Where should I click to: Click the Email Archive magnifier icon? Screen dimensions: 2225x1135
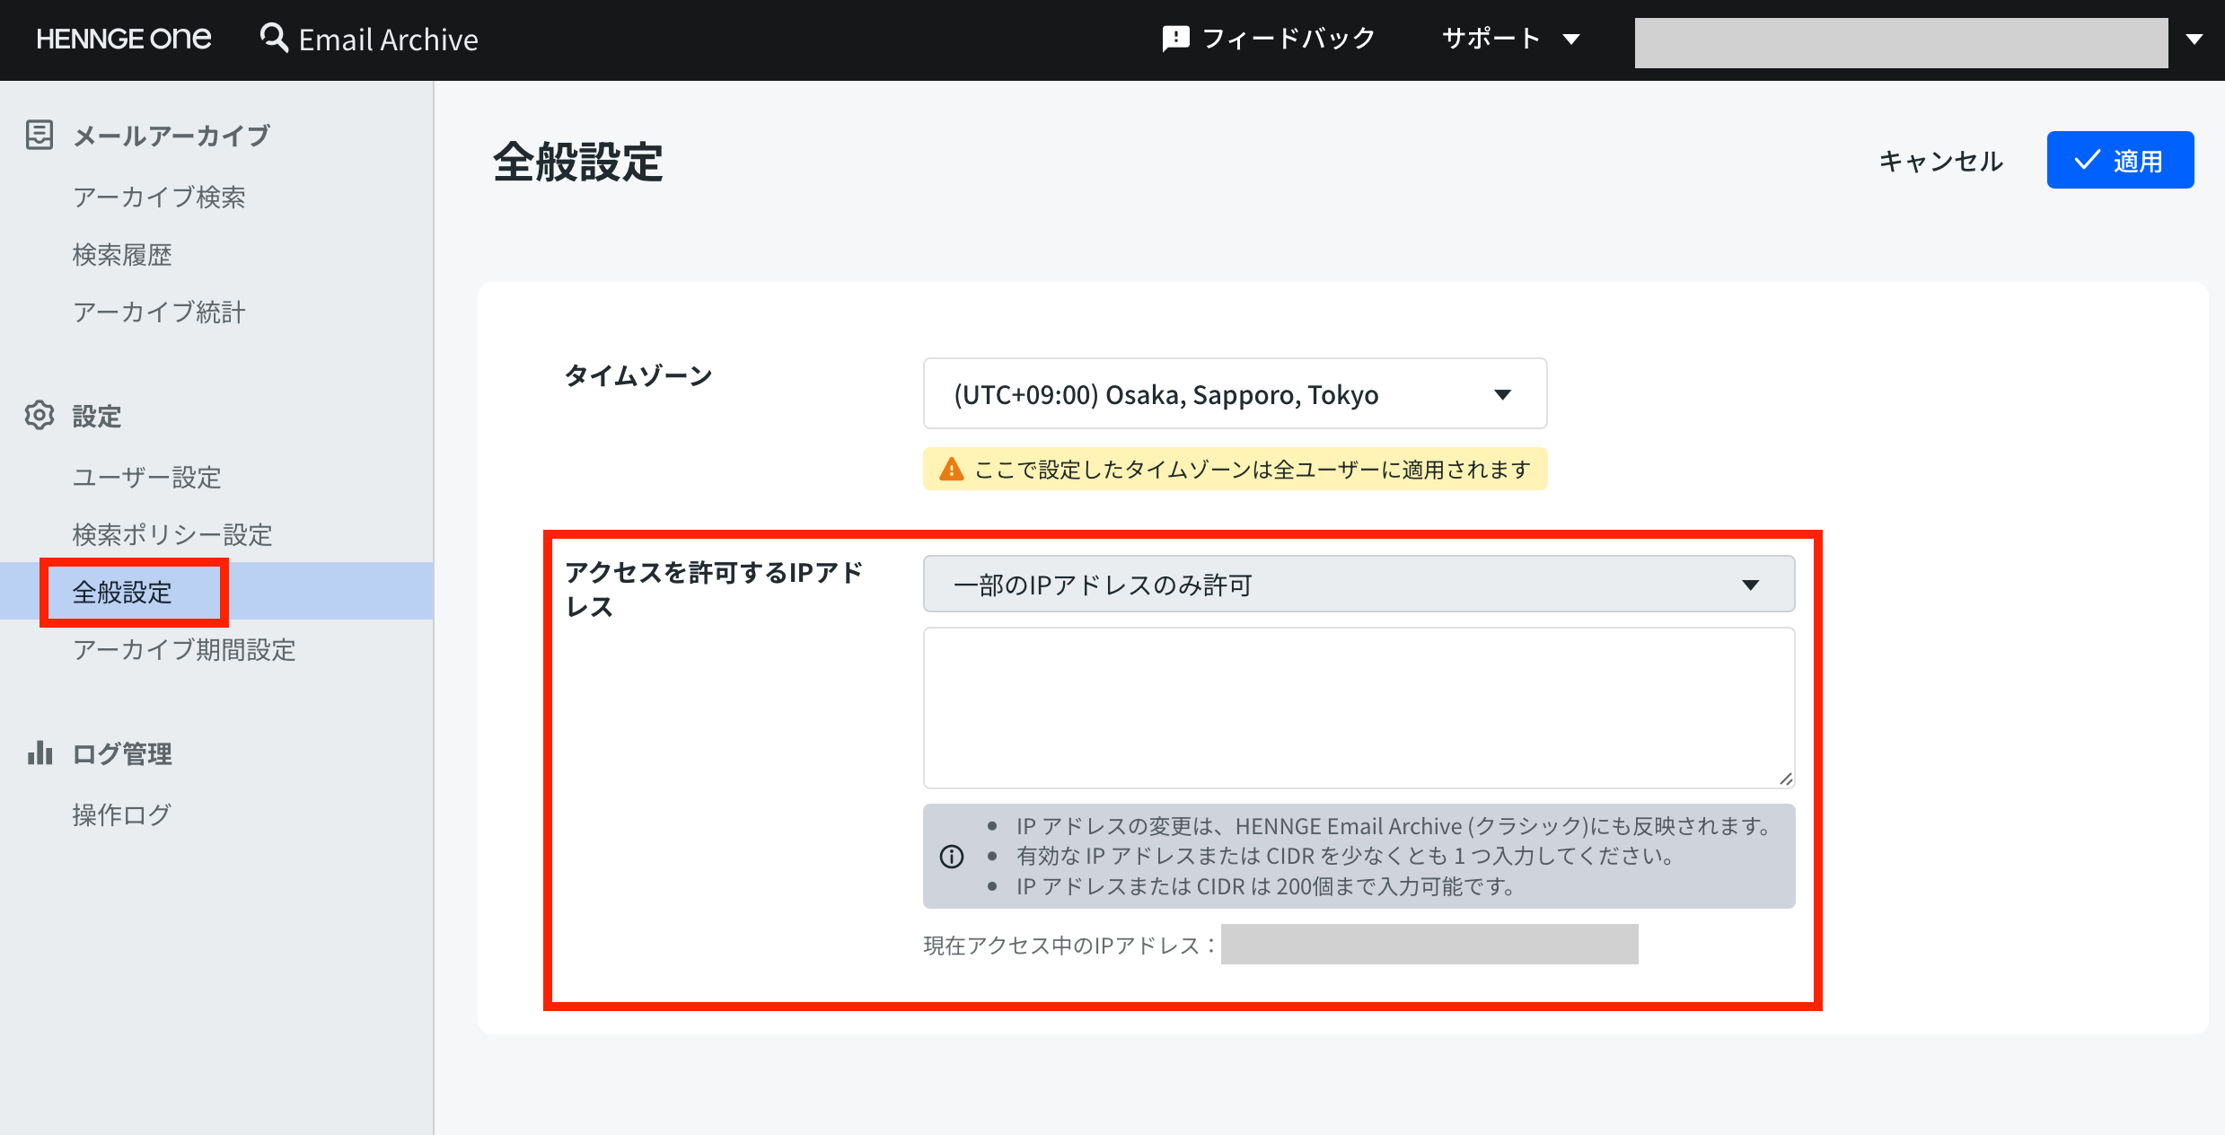274,38
